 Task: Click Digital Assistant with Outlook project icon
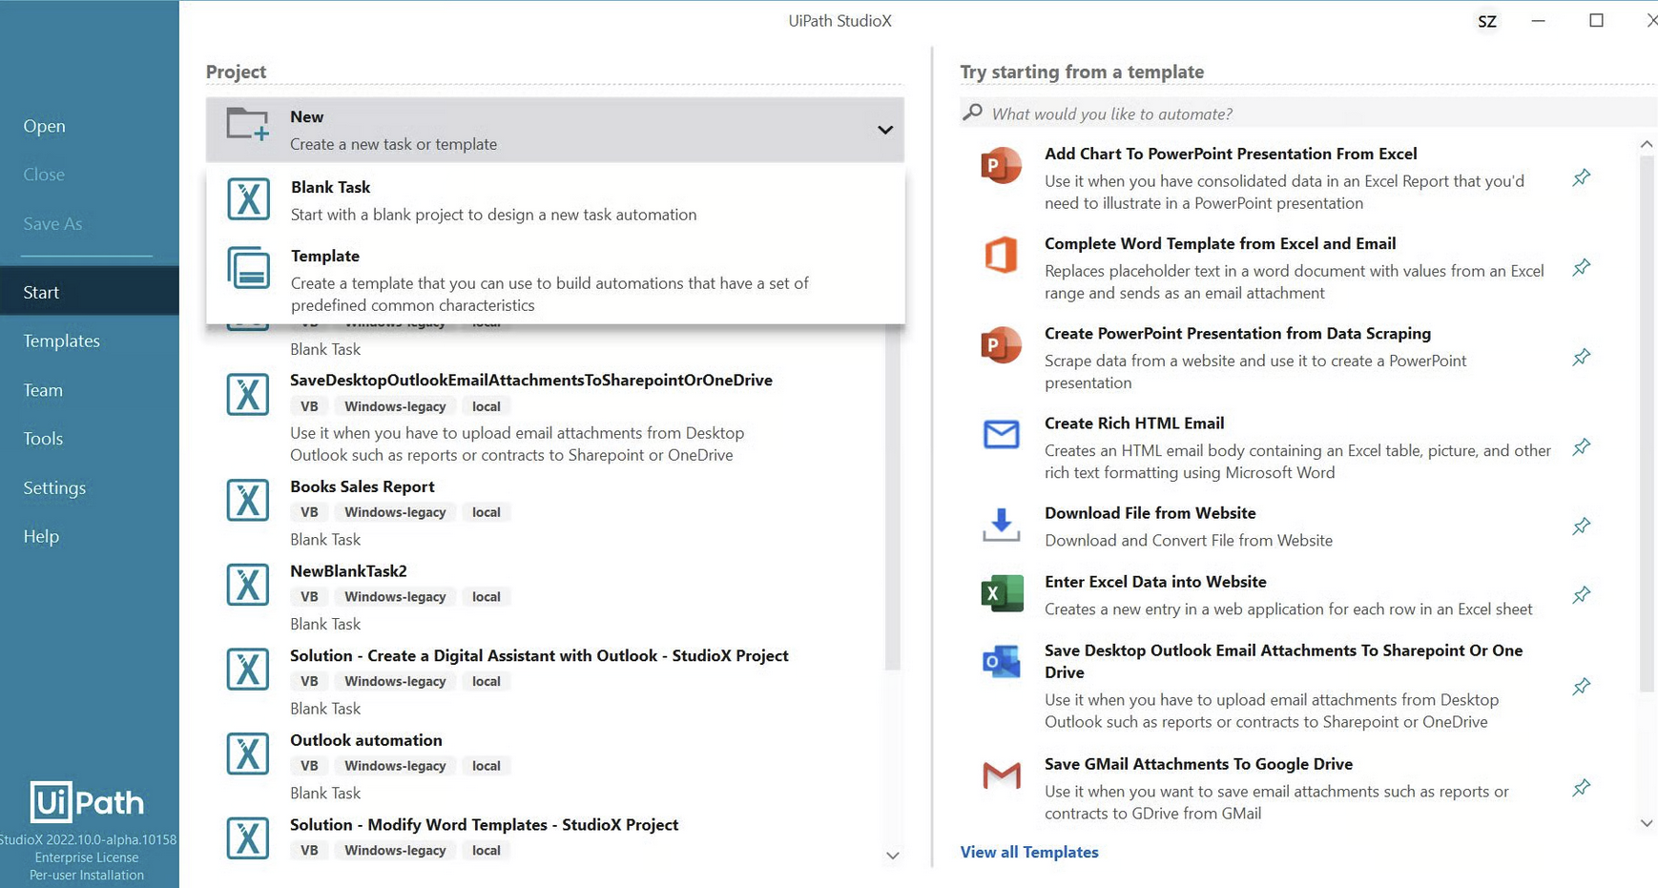tap(248, 669)
